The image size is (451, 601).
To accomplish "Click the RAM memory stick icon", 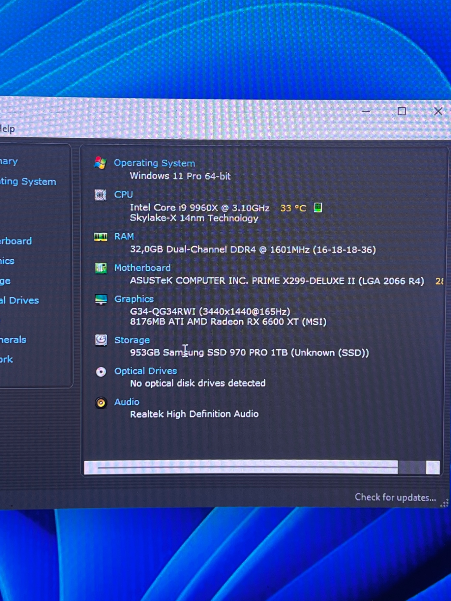I will (101, 237).
